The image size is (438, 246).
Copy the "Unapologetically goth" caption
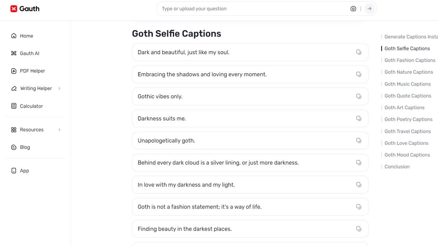(x=359, y=140)
